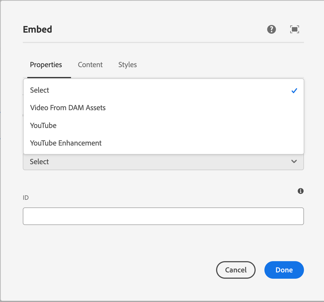Open the Help question mark icon
This screenshot has width=324, height=302.
click(x=271, y=29)
